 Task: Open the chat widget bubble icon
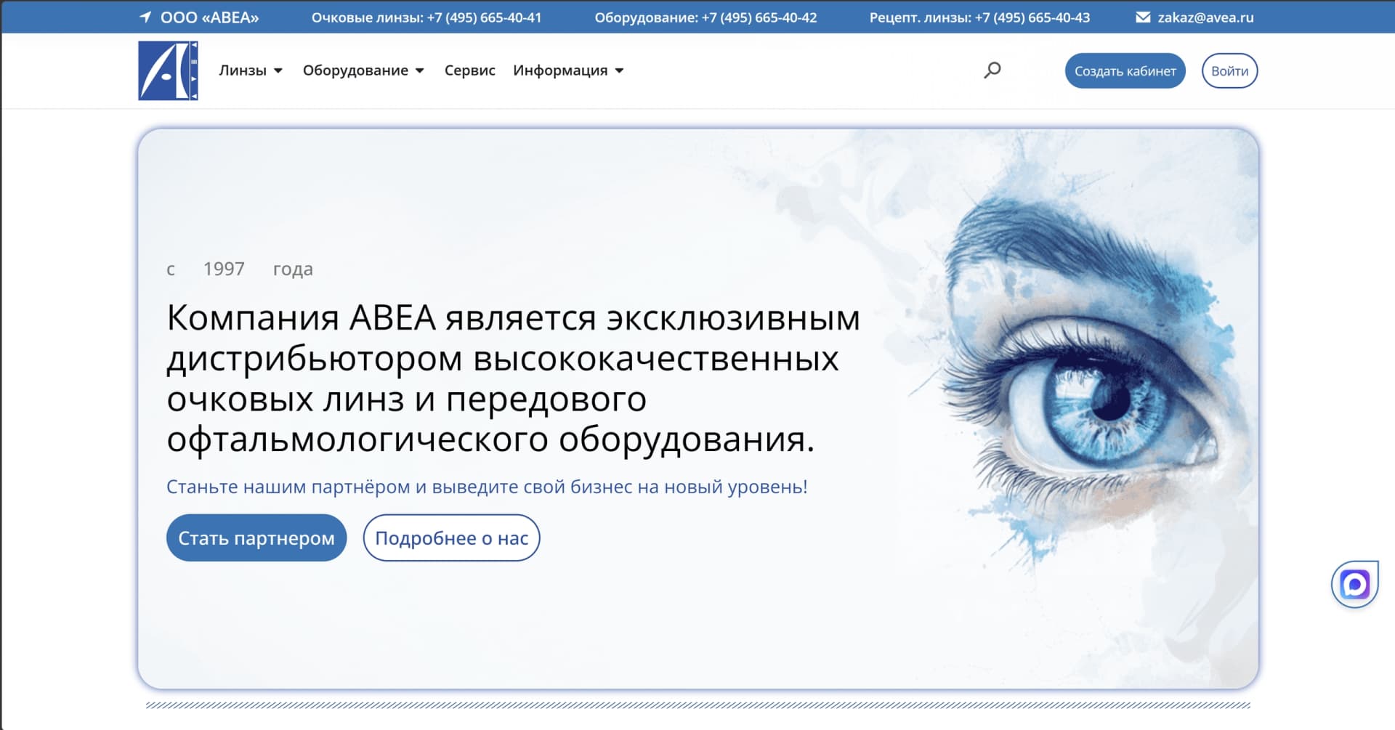point(1354,584)
